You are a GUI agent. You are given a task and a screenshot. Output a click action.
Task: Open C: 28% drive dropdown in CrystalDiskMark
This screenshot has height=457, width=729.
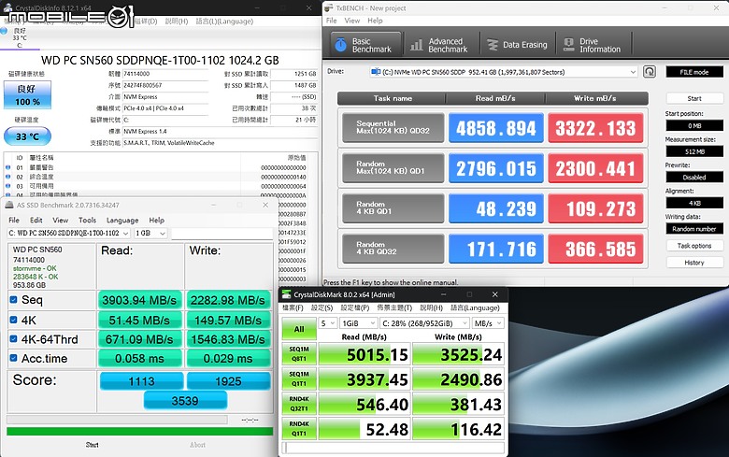click(x=424, y=323)
